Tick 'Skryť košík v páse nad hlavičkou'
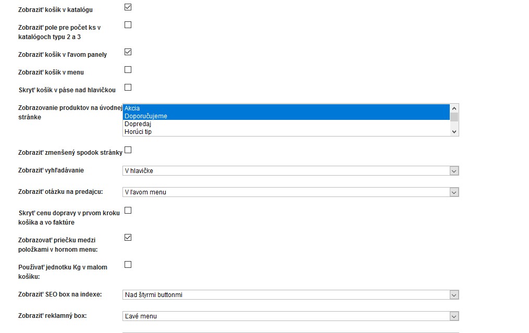 point(128,88)
